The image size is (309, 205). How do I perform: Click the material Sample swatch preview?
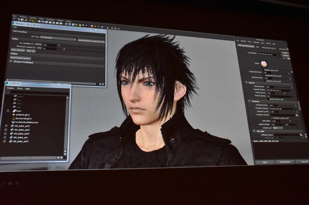click(x=264, y=64)
